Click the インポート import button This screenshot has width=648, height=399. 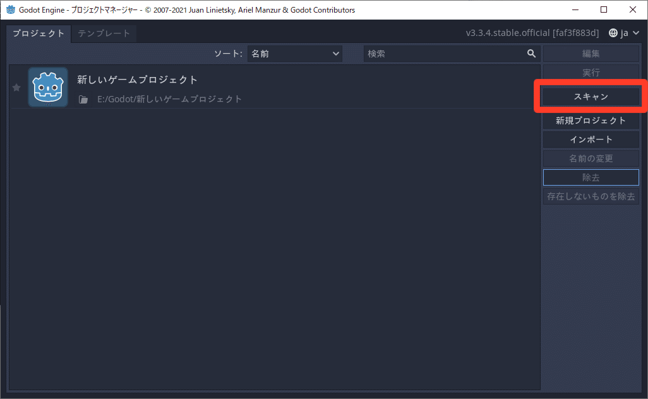[591, 140]
